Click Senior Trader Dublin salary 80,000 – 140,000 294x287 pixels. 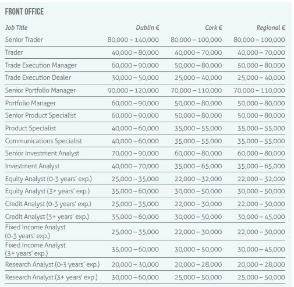133,40
